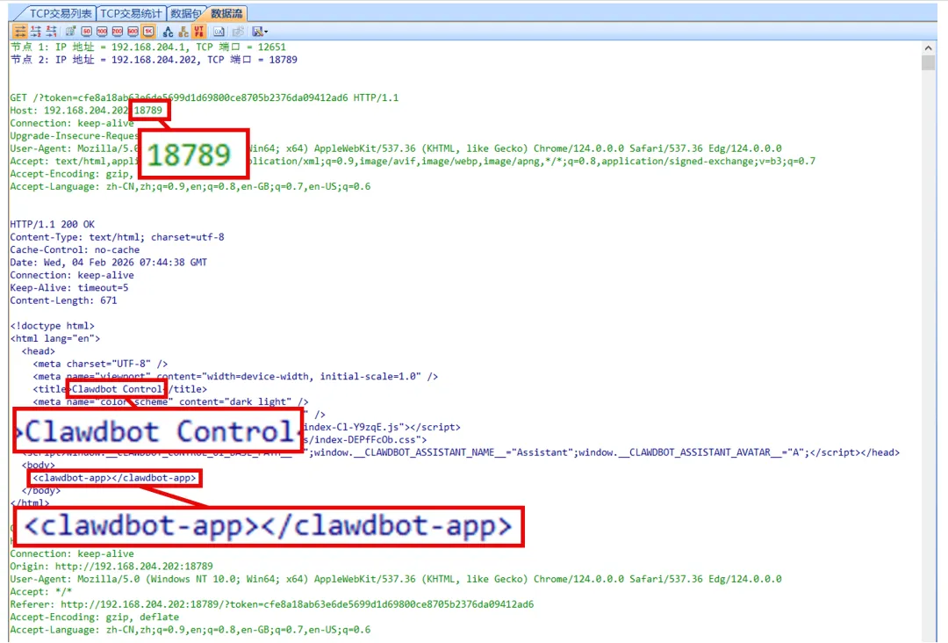Click the Date: Wed, 04 Feb 2026 line
The width and height of the screenshot is (948, 643).
[x=108, y=262]
